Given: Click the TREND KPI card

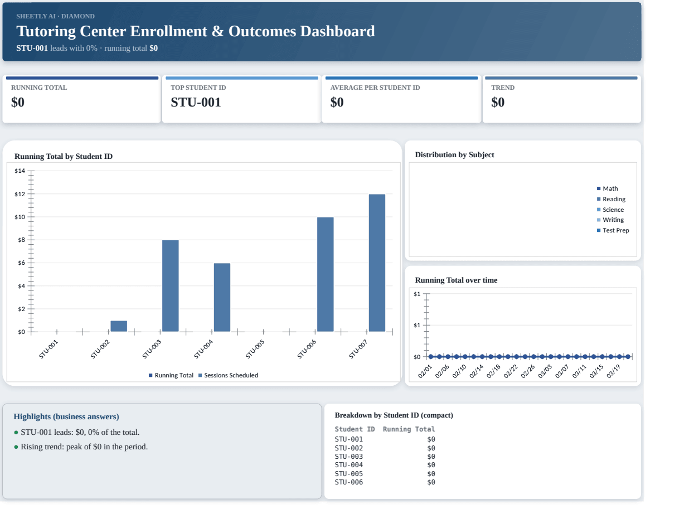Looking at the screenshot, I should coord(562,99).
